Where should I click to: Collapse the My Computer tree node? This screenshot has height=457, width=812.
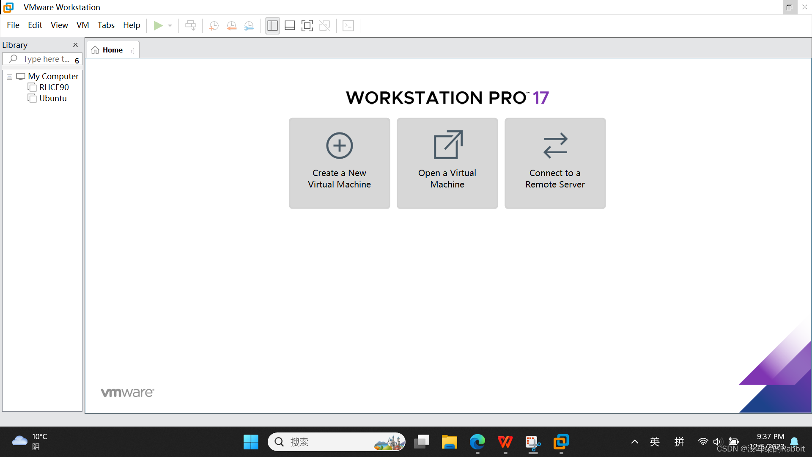click(x=9, y=77)
